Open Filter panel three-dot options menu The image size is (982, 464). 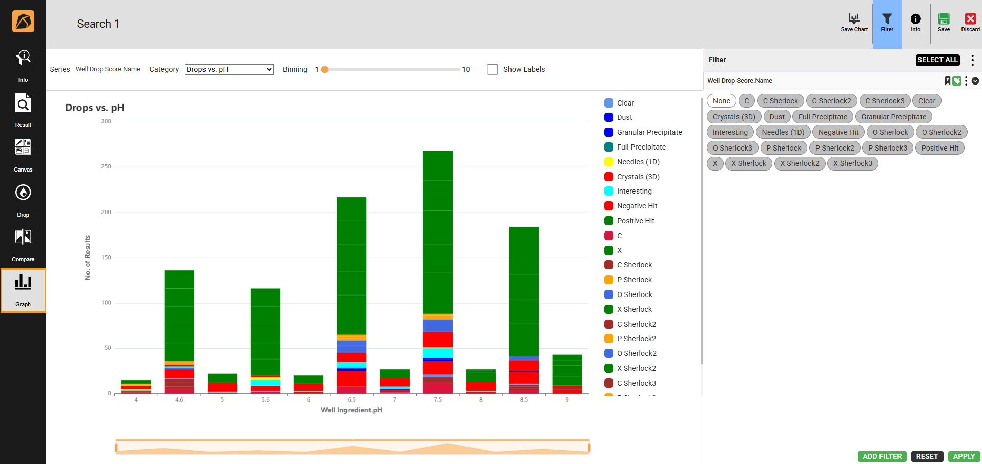point(972,60)
